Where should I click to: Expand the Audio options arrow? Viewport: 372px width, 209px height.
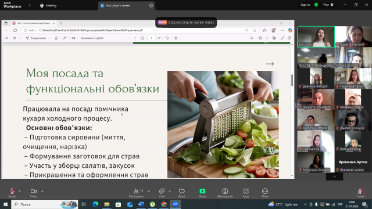(x=19, y=191)
